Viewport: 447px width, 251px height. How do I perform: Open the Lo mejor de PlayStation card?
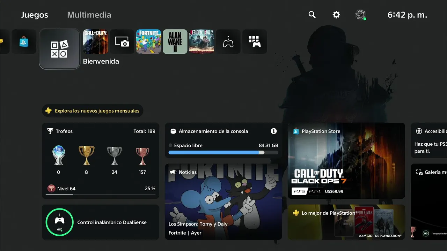click(x=346, y=222)
